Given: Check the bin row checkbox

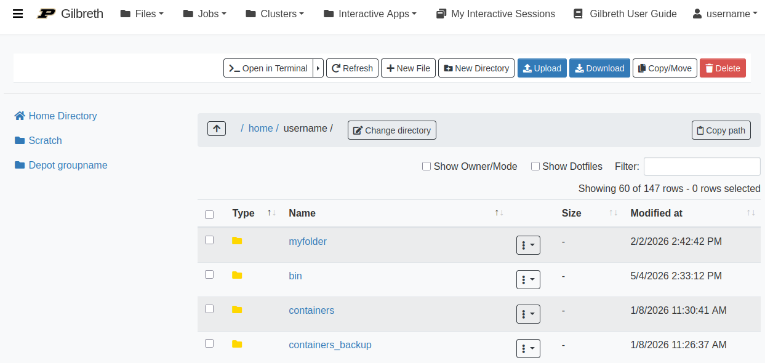Looking at the screenshot, I should 209,274.
